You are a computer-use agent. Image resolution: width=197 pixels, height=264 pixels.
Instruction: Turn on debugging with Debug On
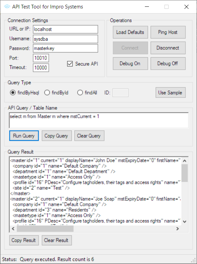pos(130,64)
